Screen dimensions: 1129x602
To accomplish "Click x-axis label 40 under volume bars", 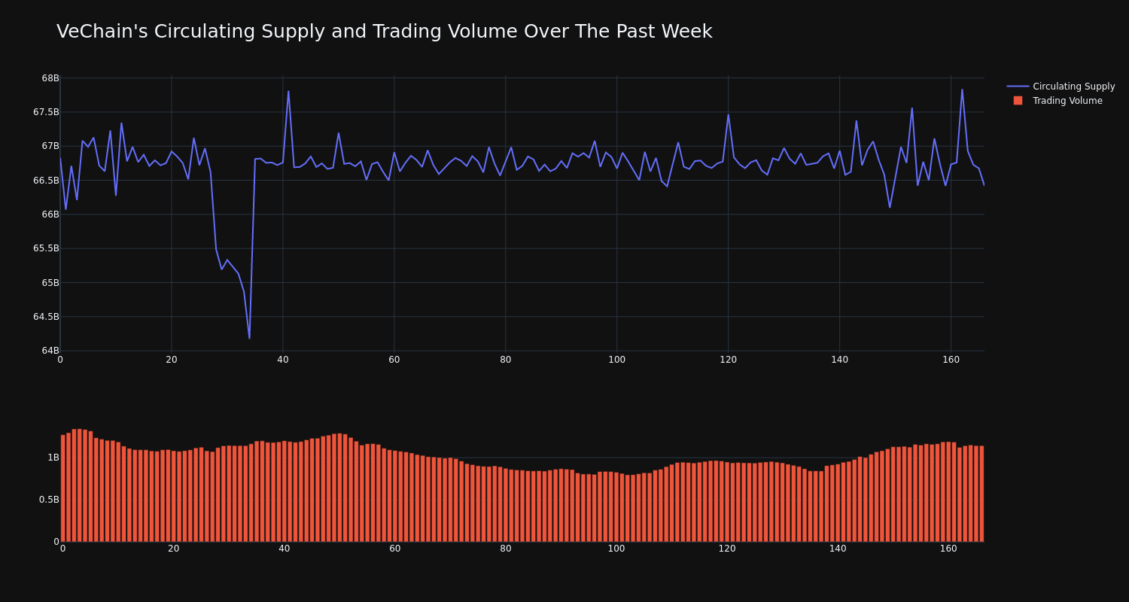I will tap(285, 549).
